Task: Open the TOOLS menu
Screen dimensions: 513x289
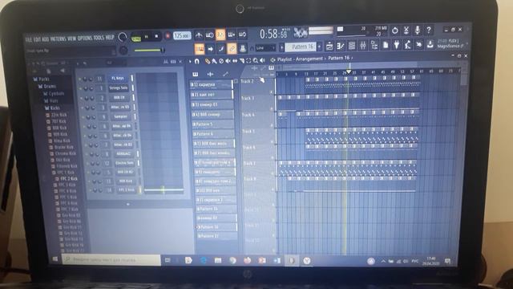Action: (x=99, y=38)
